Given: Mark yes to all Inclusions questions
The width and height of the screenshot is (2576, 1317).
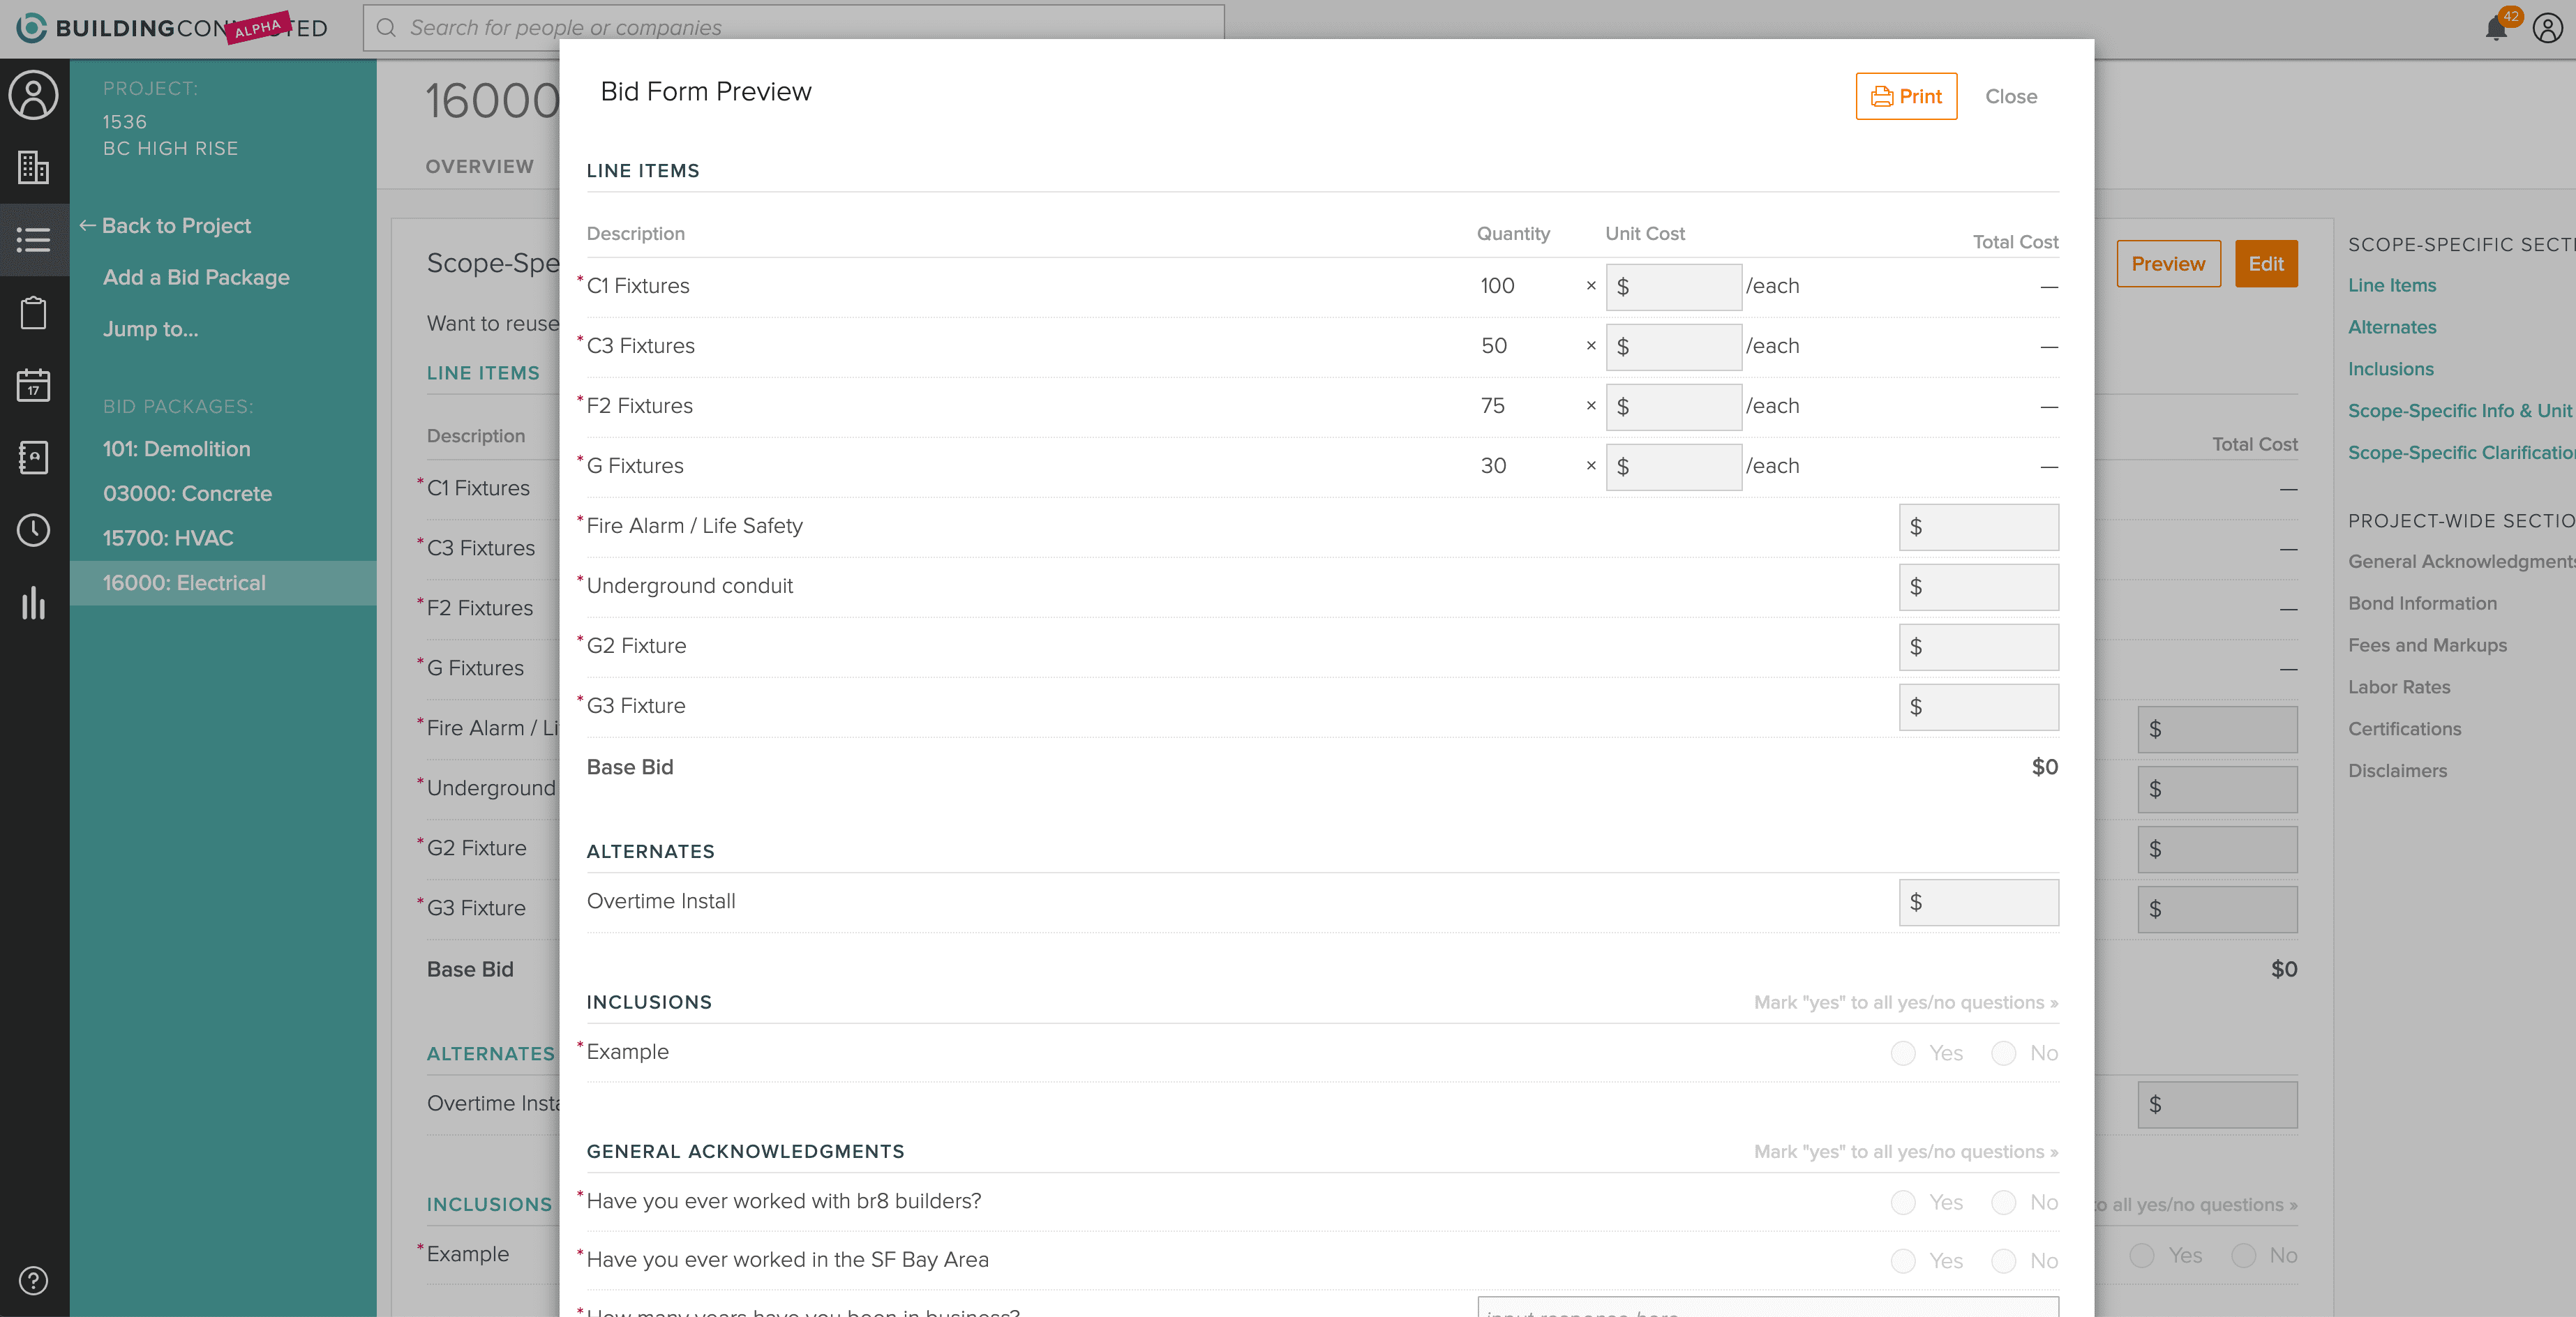Looking at the screenshot, I should (x=1905, y=1002).
